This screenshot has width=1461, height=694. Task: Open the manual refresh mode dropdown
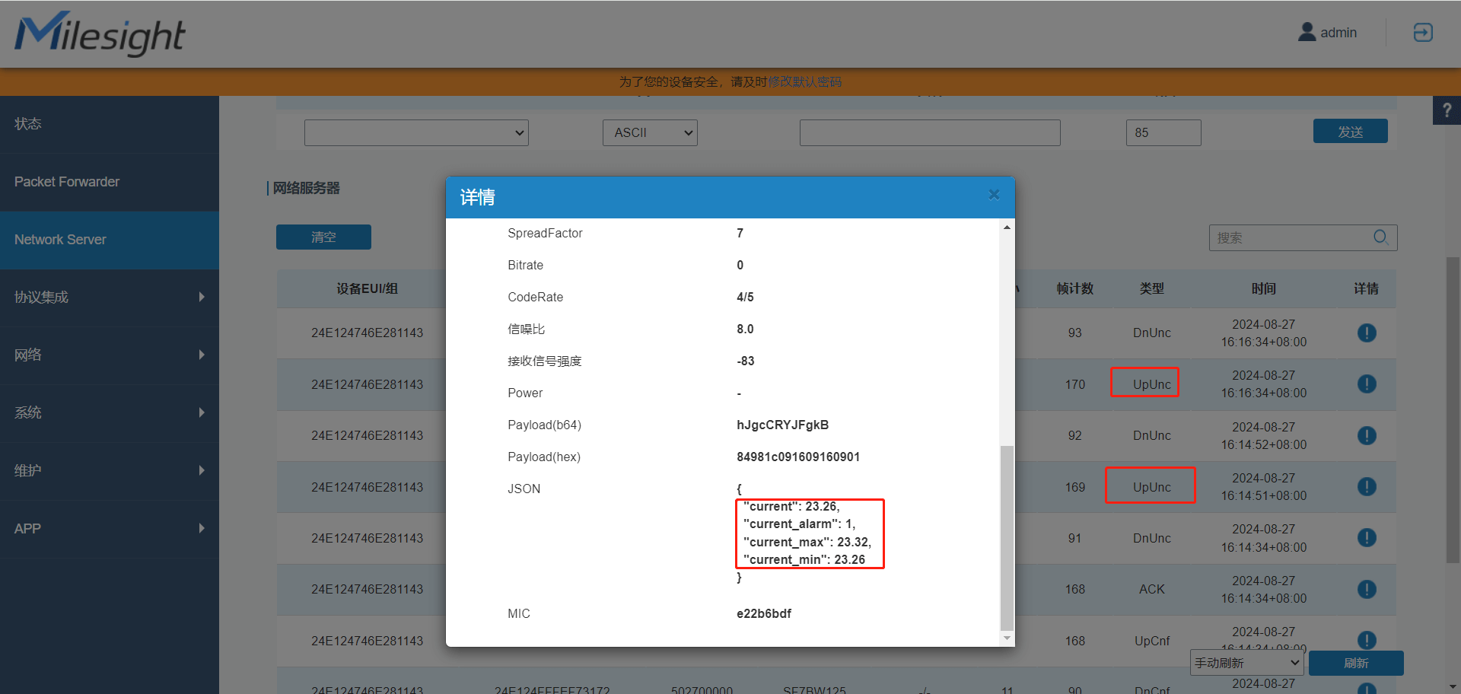click(1246, 663)
